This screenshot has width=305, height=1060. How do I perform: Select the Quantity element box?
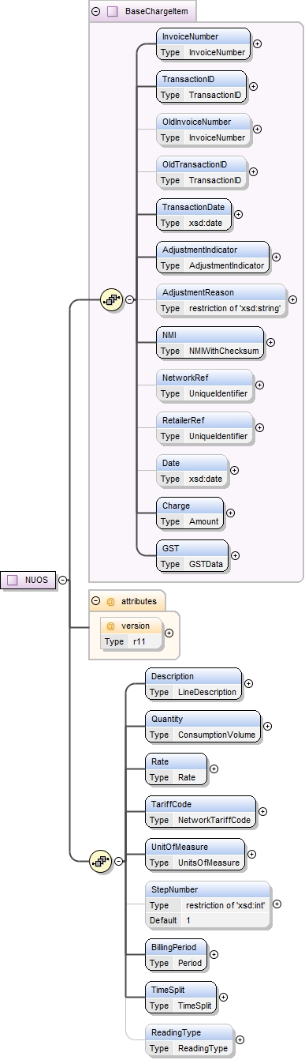click(203, 727)
